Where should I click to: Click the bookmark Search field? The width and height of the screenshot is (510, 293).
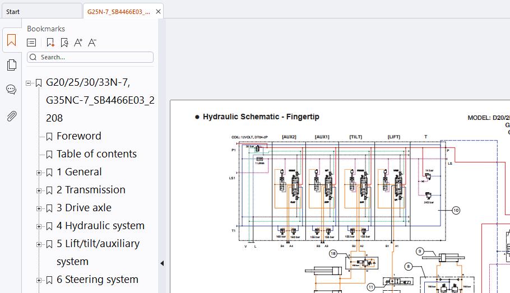click(90, 57)
